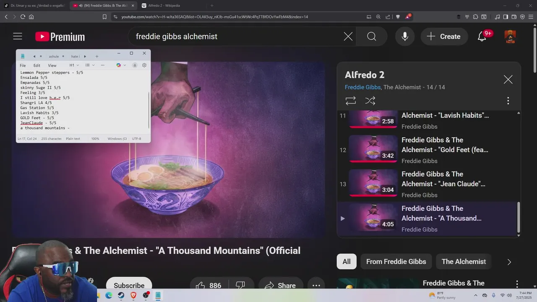This screenshot has width=537, height=302.
Task: Go to the browser home page
Action: [x=31, y=17]
